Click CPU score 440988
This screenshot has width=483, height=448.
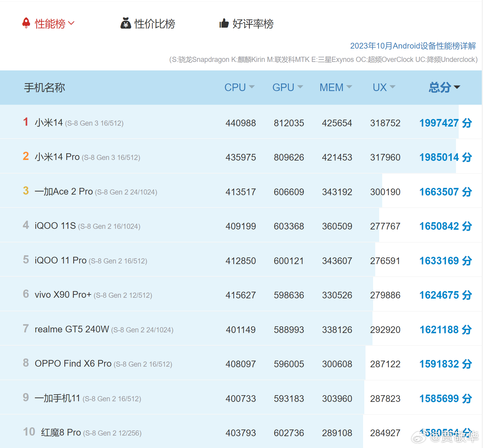(x=241, y=123)
